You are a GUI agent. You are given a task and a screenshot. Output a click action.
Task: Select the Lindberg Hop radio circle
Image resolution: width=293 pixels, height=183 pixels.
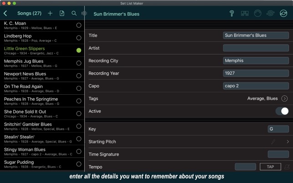(79, 38)
